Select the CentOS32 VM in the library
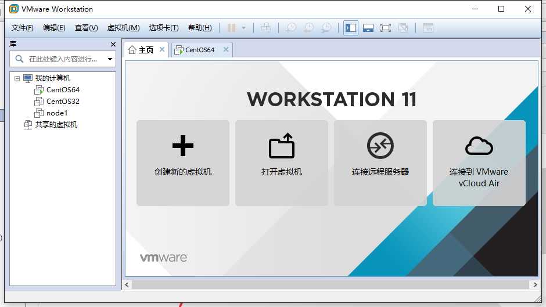546x307 pixels. [63, 102]
